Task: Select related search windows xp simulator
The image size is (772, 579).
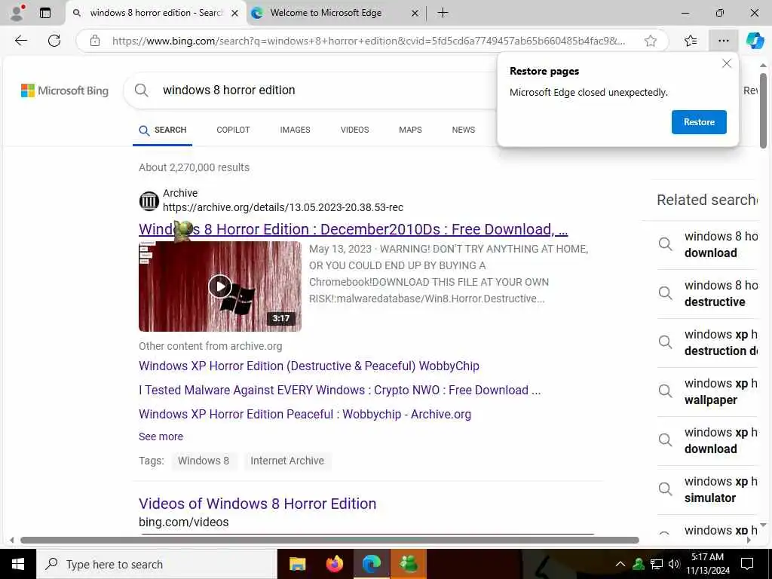Action: click(708, 490)
